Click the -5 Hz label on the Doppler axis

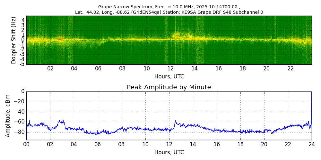tap(22, 64)
